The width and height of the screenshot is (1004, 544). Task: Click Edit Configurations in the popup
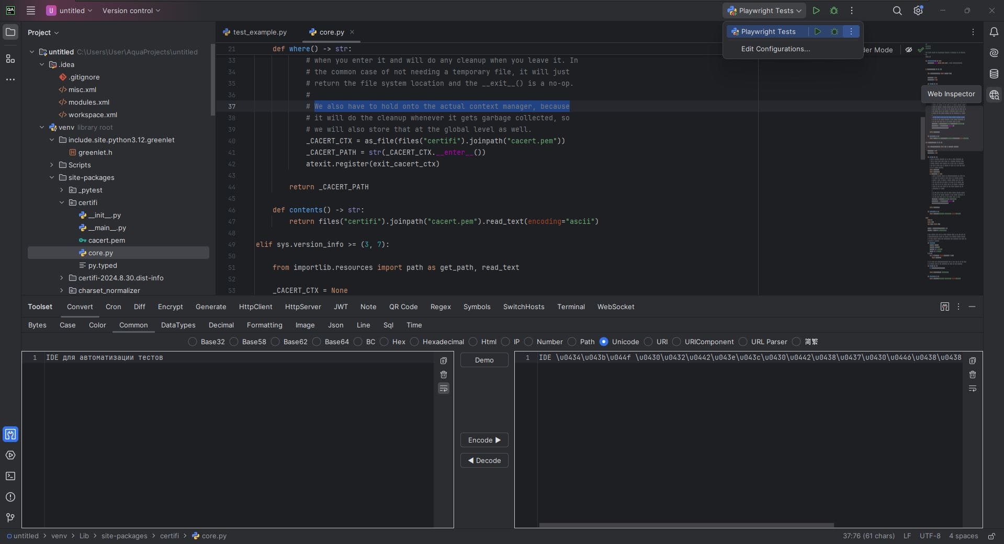[x=775, y=49]
